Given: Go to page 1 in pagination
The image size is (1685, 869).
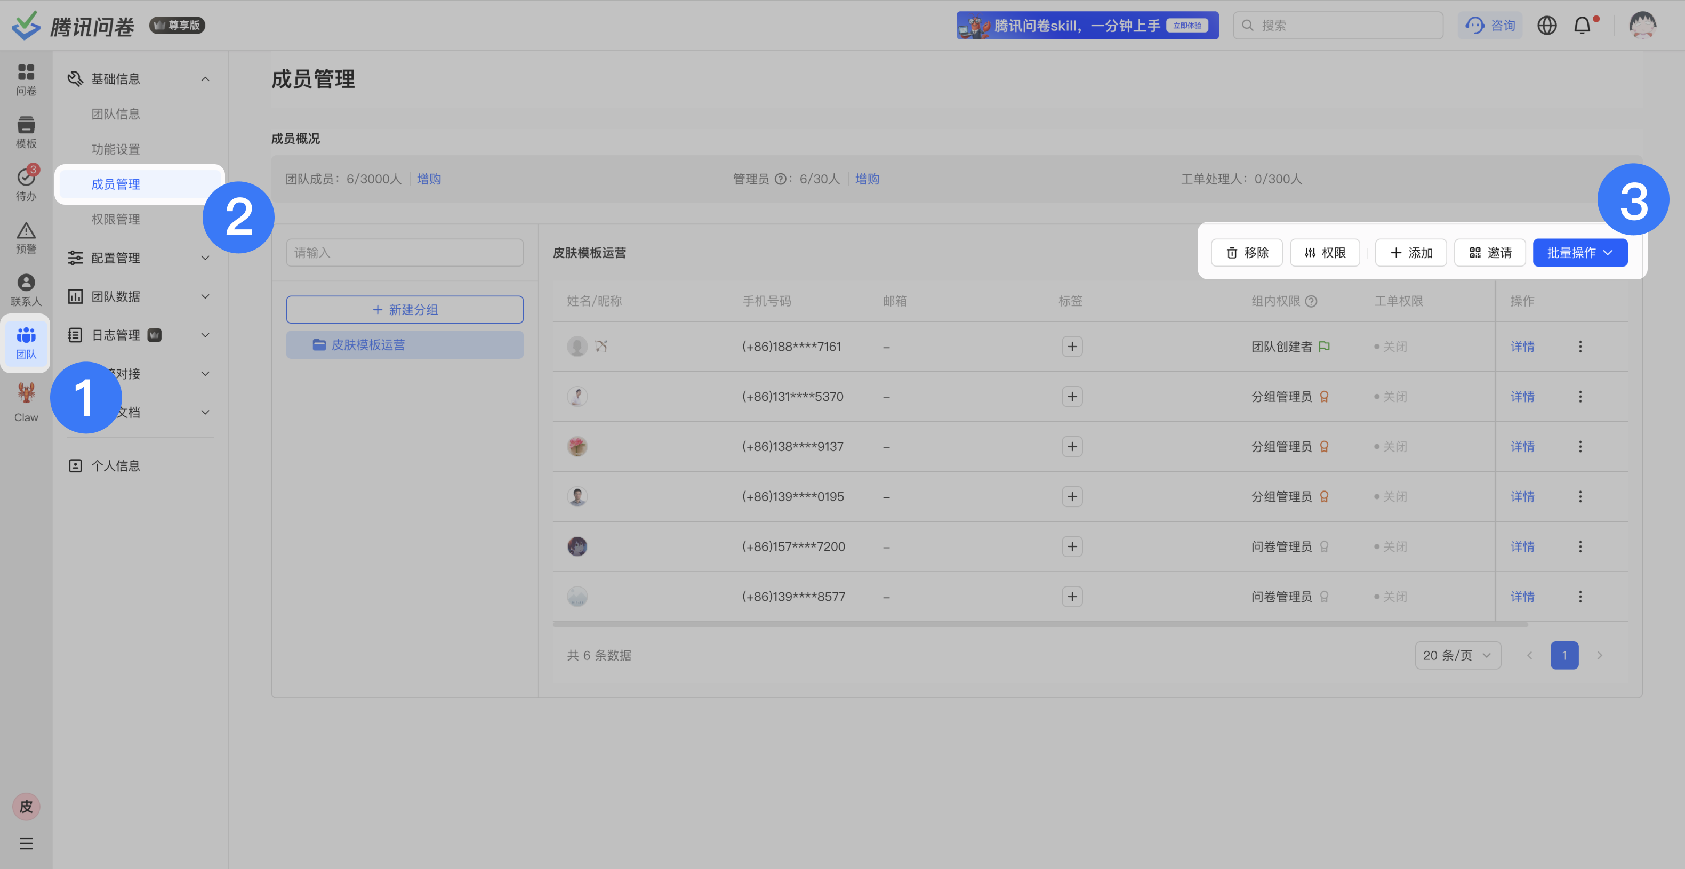Looking at the screenshot, I should pyautogui.click(x=1564, y=656).
